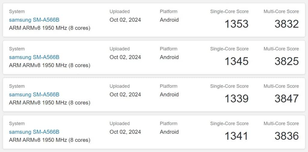308x152 pixels.
Task: Click the multi-core score 3836
Action: tap(287, 136)
